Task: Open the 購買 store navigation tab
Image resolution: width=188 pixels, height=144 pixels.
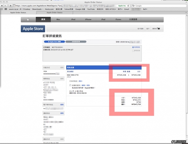Action: [43, 19]
